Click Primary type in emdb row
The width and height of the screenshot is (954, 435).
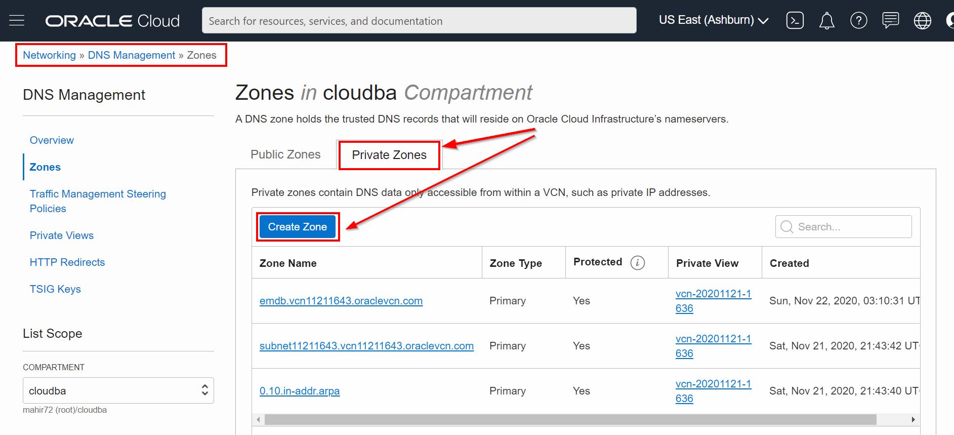point(508,301)
